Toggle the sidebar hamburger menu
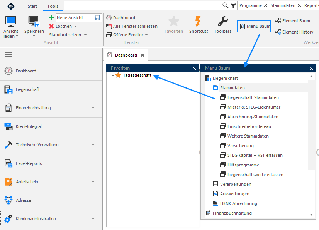 (x=8, y=54)
